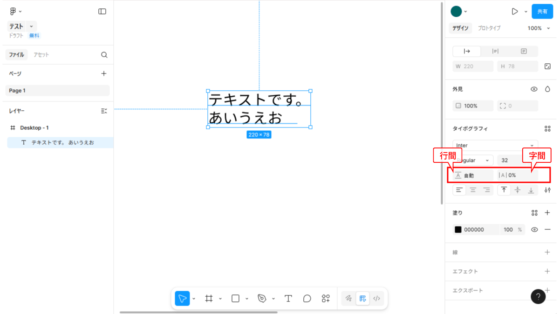This screenshot has height=314, width=559.
Task: Select the Text tool in bottom toolbar
Action: 288,299
